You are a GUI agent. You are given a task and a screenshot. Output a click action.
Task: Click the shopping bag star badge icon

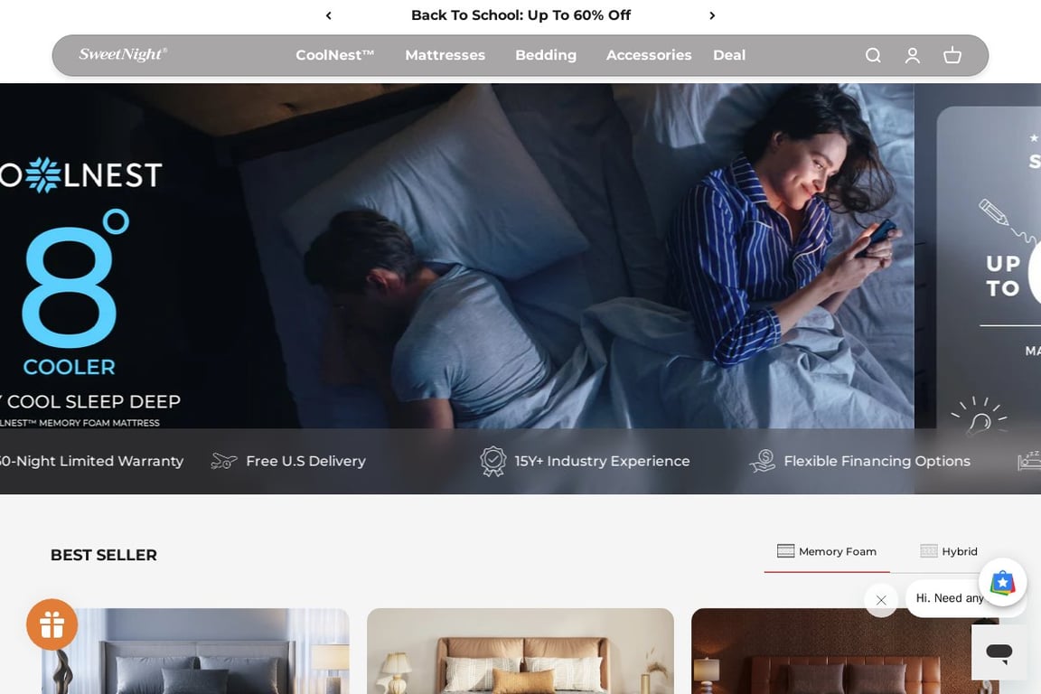point(1002,583)
